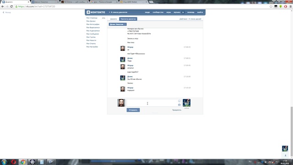Click the browser forward arrow
293x165 pixels.
[x=7, y=6]
